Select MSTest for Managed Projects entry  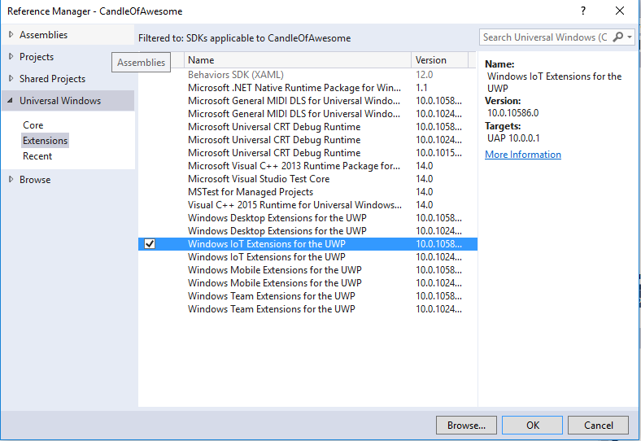tap(250, 192)
